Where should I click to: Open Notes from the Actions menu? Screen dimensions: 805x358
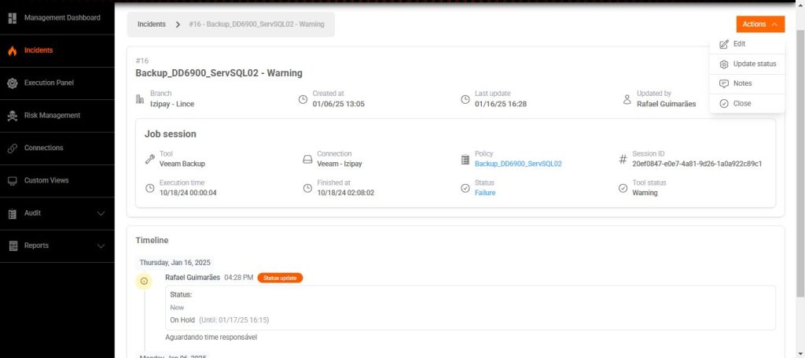tap(742, 83)
